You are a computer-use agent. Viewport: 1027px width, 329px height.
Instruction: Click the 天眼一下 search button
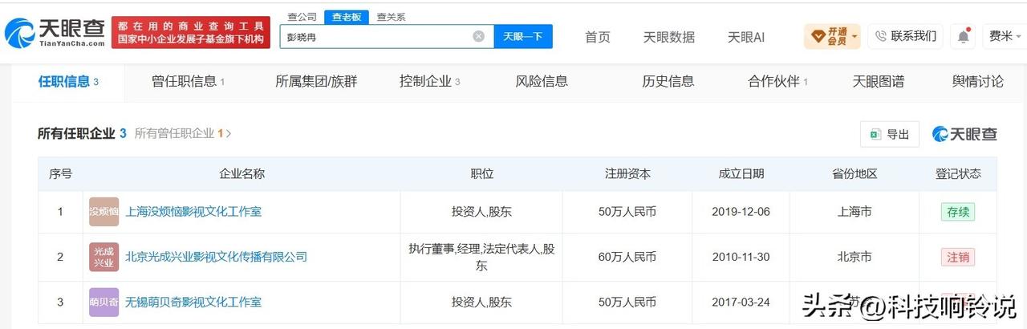coord(523,36)
